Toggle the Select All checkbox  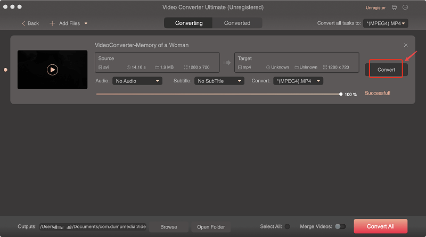288,226
